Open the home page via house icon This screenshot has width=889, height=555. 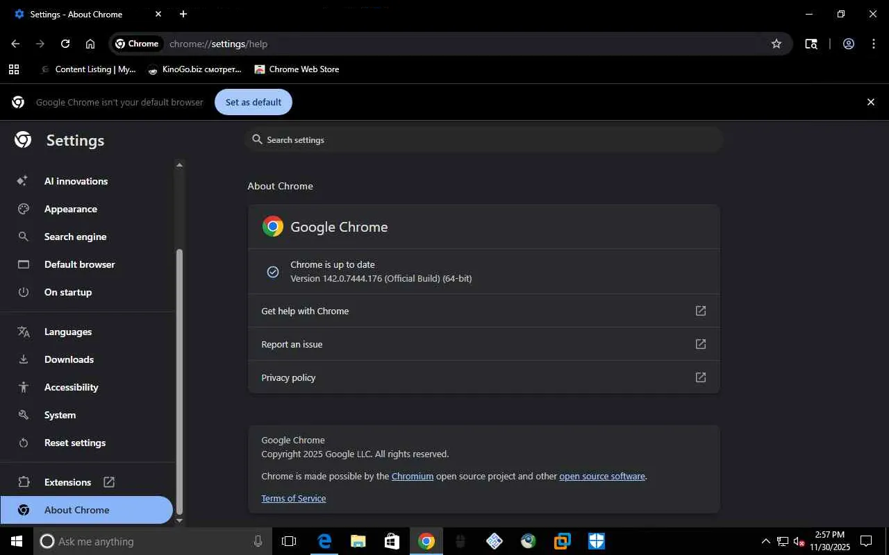pyautogui.click(x=90, y=44)
